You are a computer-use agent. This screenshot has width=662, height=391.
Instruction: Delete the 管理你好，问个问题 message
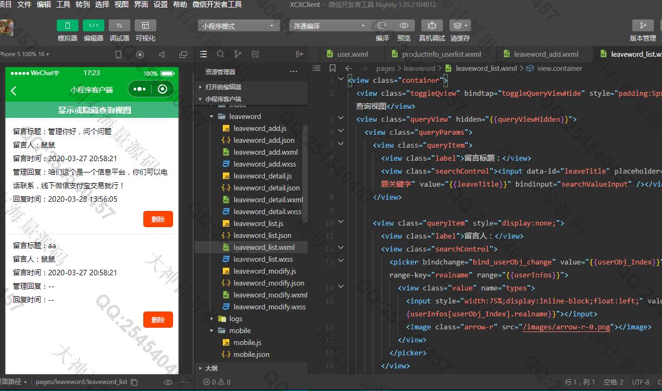point(158,219)
